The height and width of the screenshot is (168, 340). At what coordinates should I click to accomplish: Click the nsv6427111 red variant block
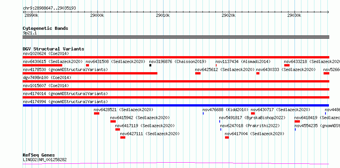click(123, 137)
